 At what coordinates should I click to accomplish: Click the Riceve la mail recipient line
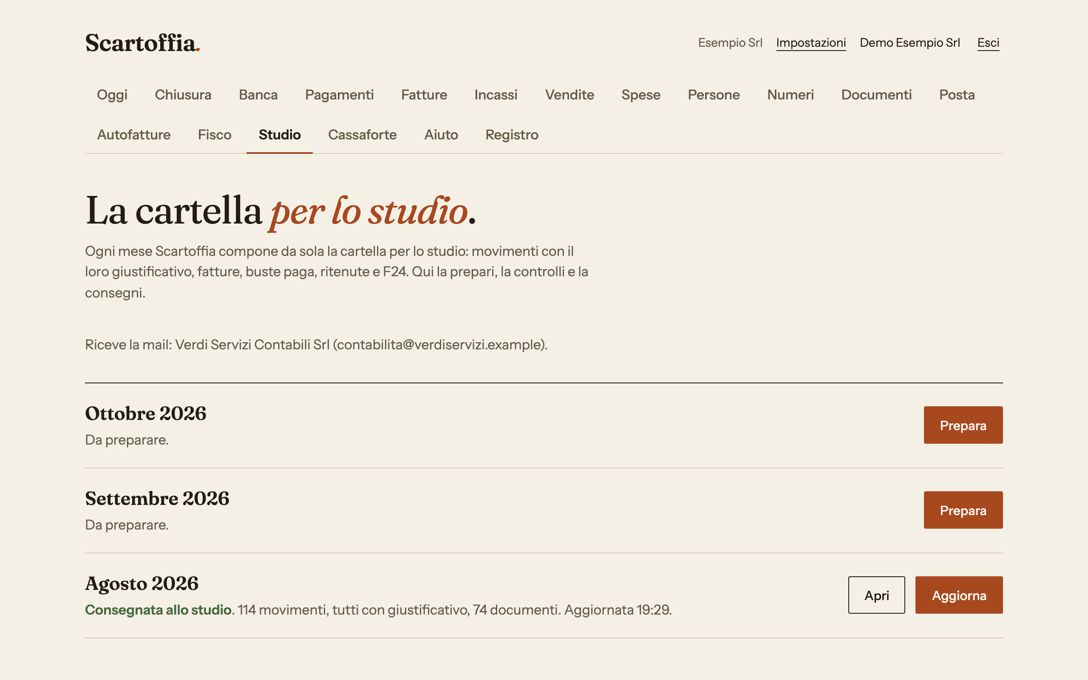pos(316,345)
